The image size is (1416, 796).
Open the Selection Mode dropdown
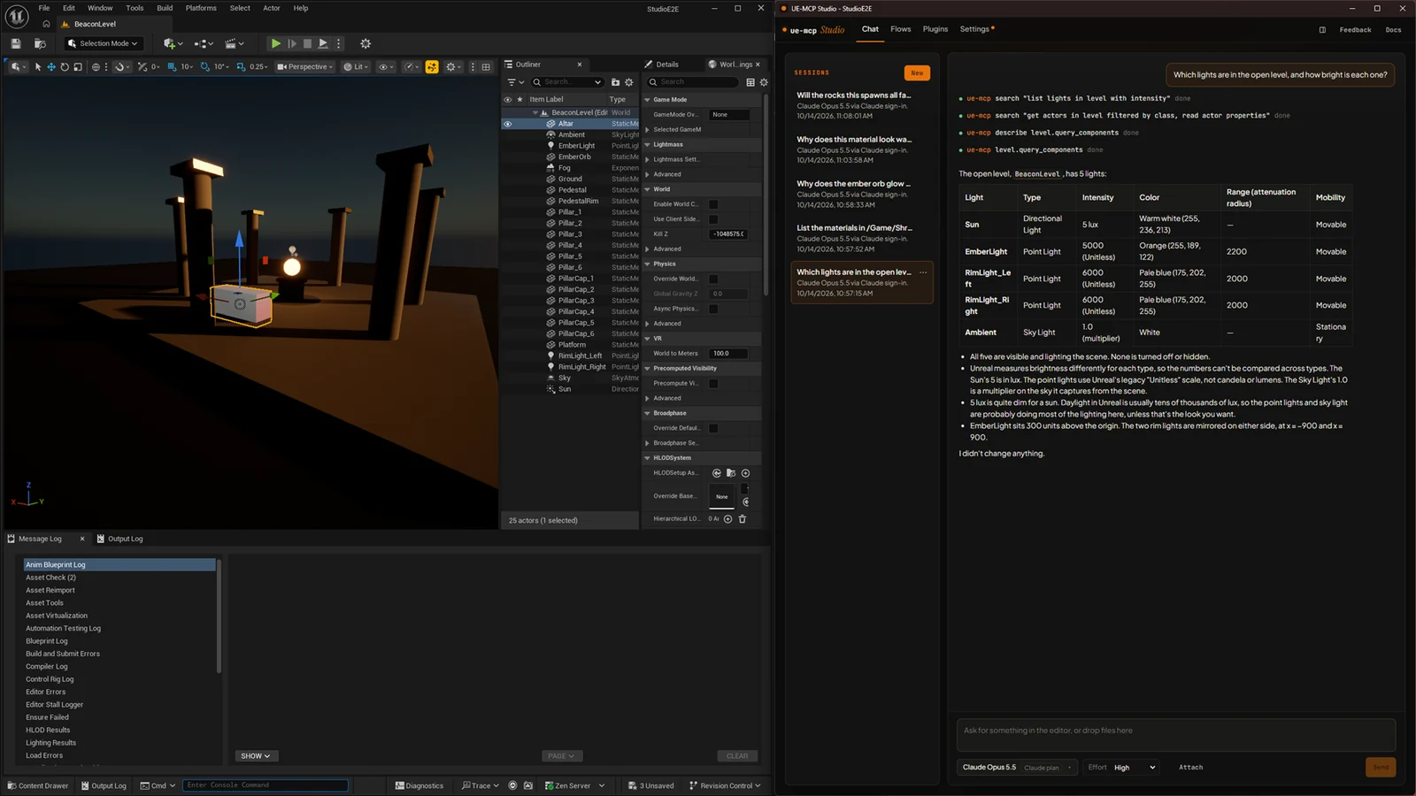(103, 43)
